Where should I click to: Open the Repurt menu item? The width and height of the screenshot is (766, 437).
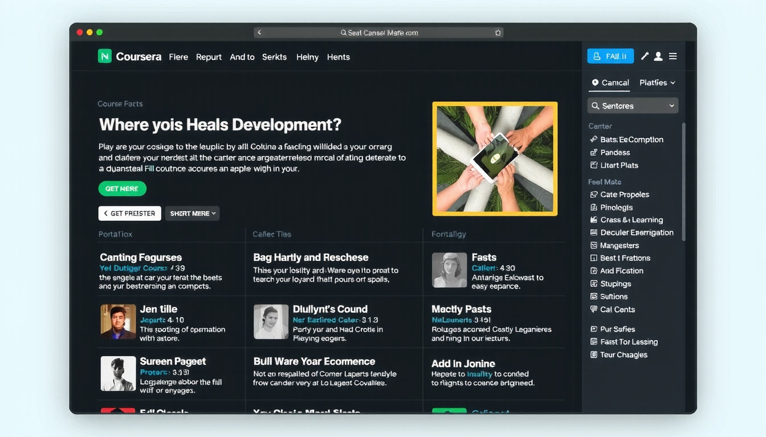[x=209, y=57]
